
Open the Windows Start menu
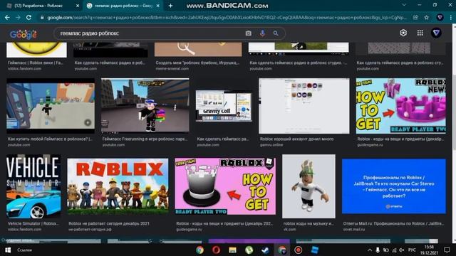[x=8, y=250]
